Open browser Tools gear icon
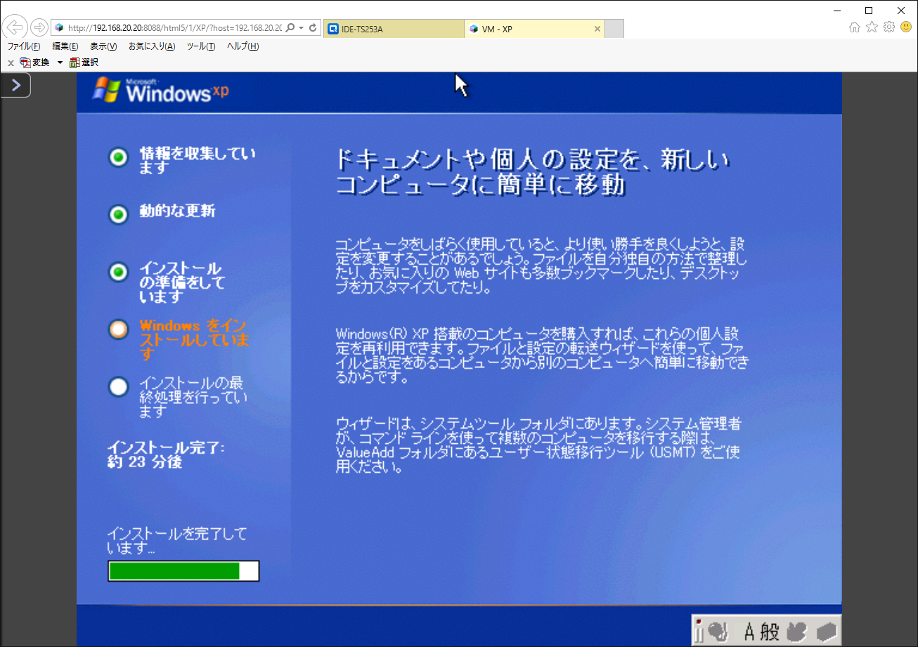 (x=889, y=27)
